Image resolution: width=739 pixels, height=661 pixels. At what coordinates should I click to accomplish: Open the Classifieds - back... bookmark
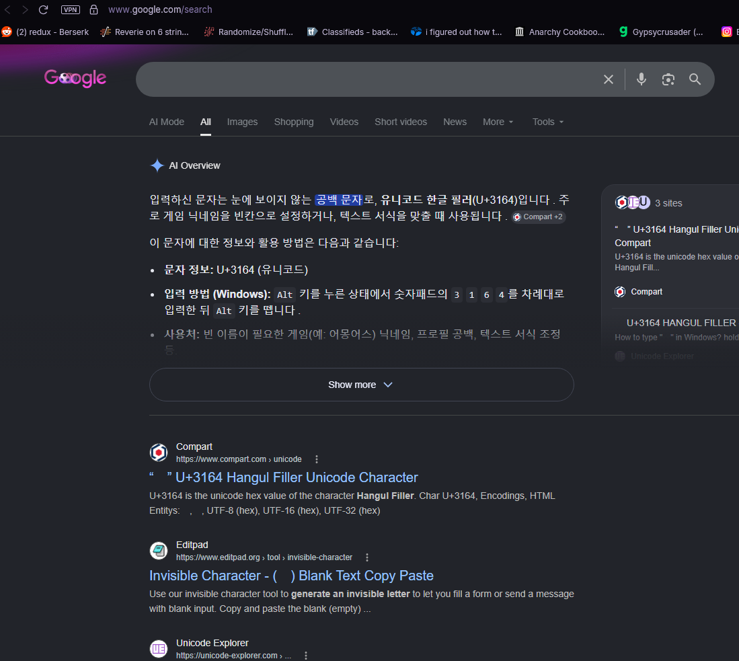(352, 32)
